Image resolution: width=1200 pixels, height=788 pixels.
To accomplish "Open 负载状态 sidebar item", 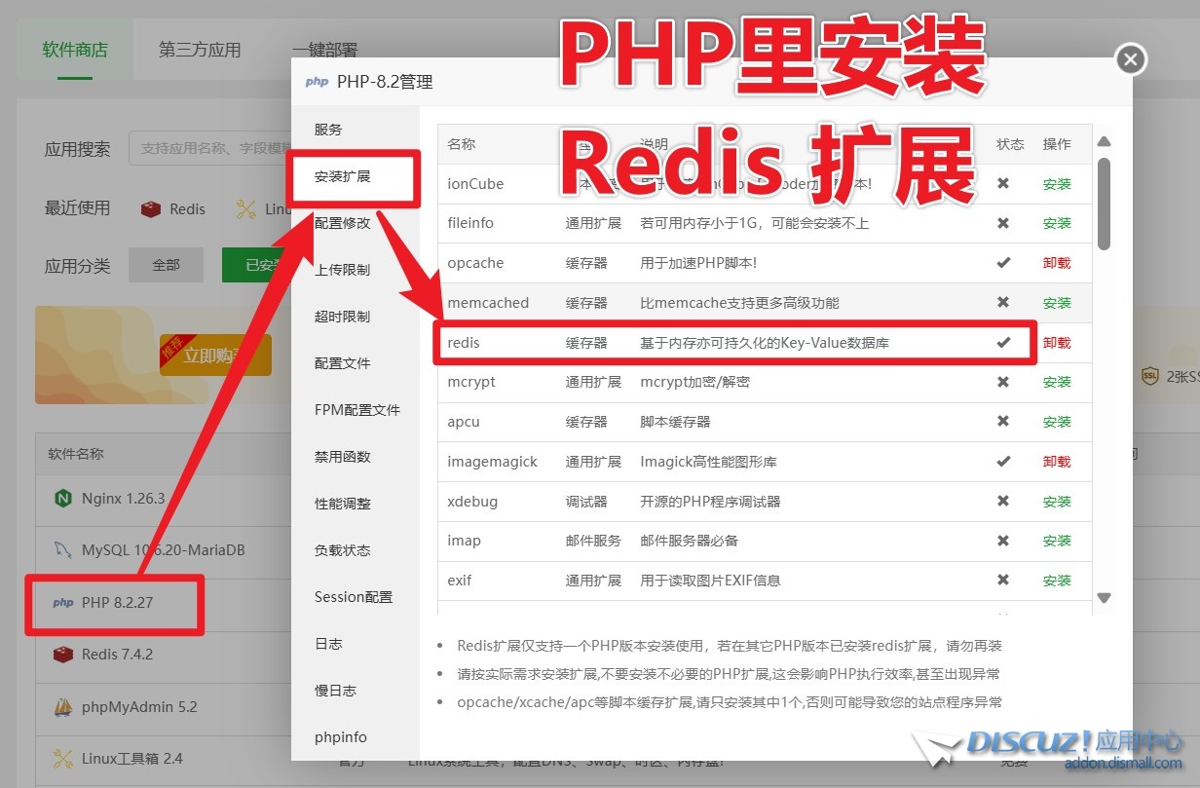I will (x=342, y=550).
